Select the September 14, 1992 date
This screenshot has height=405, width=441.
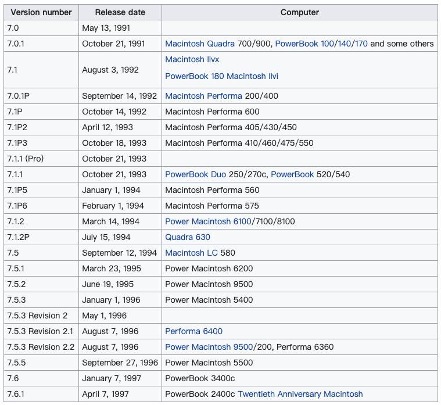coord(120,96)
